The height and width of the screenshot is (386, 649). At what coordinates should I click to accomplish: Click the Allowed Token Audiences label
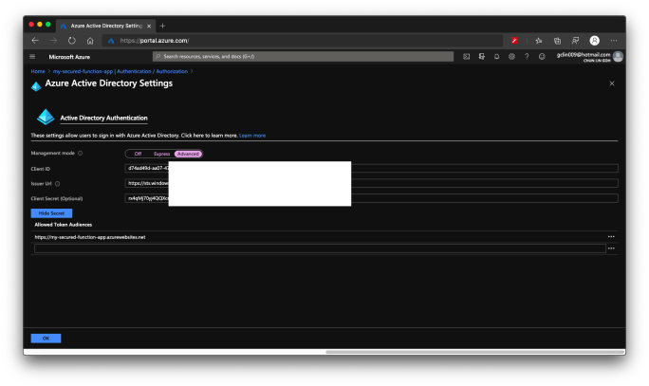(64, 225)
